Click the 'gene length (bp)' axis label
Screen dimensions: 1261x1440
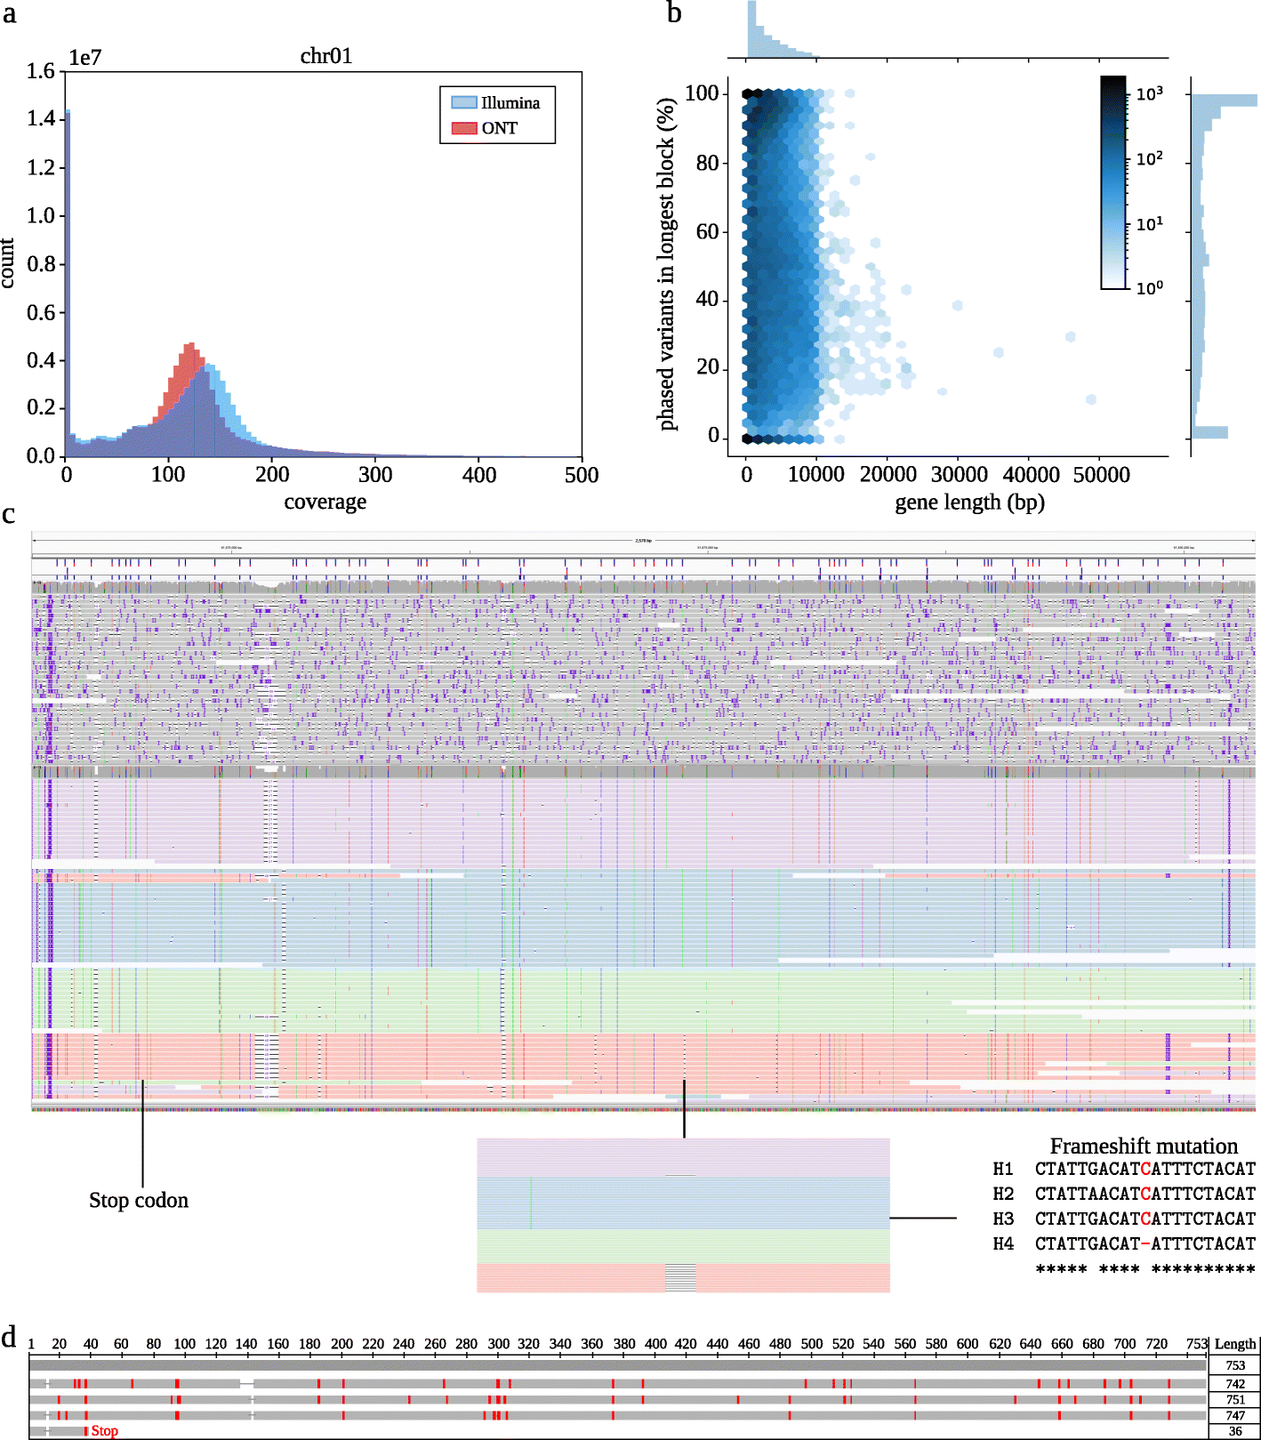(x=969, y=503)
